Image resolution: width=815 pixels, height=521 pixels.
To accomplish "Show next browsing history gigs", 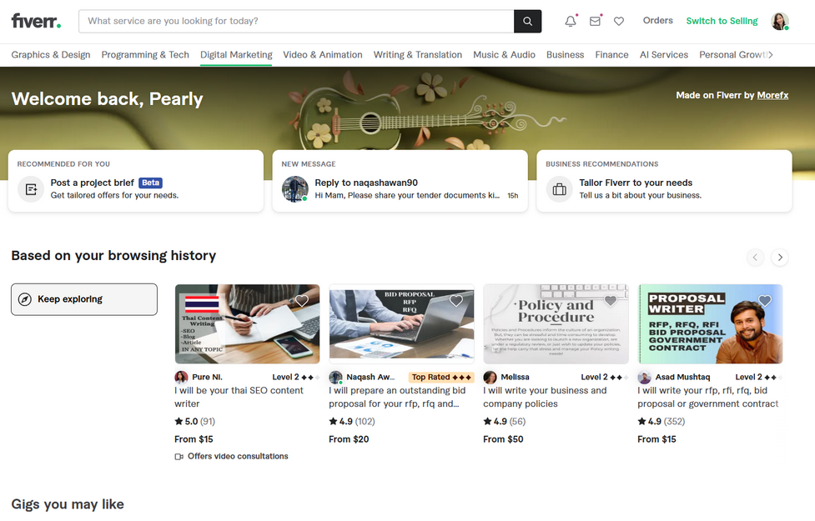I will [x=780, y=257].
